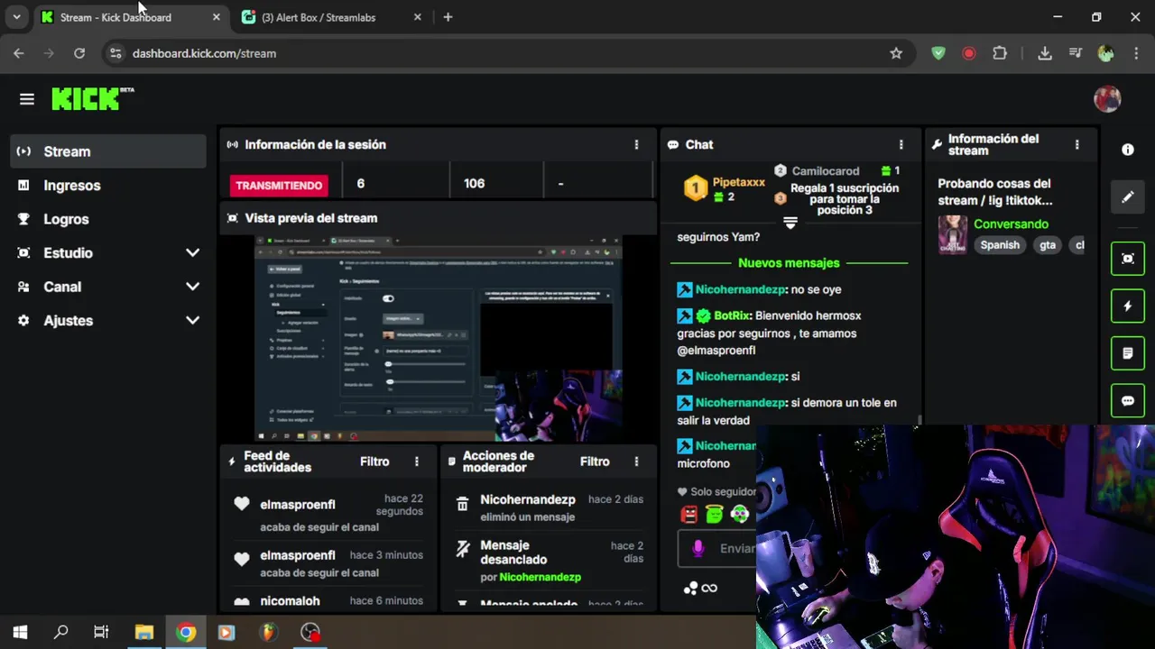The width and height of the screenshot is (1155, 649).
Task: Toggle the activity feed lightning widget button
Action: (1127, 306)
